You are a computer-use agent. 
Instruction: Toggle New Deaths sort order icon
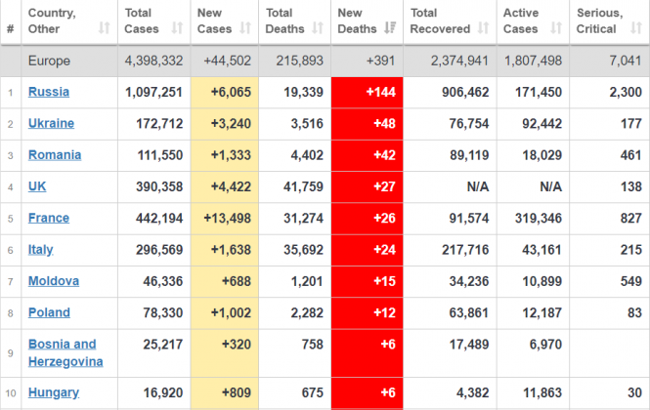tap(387, 29)
